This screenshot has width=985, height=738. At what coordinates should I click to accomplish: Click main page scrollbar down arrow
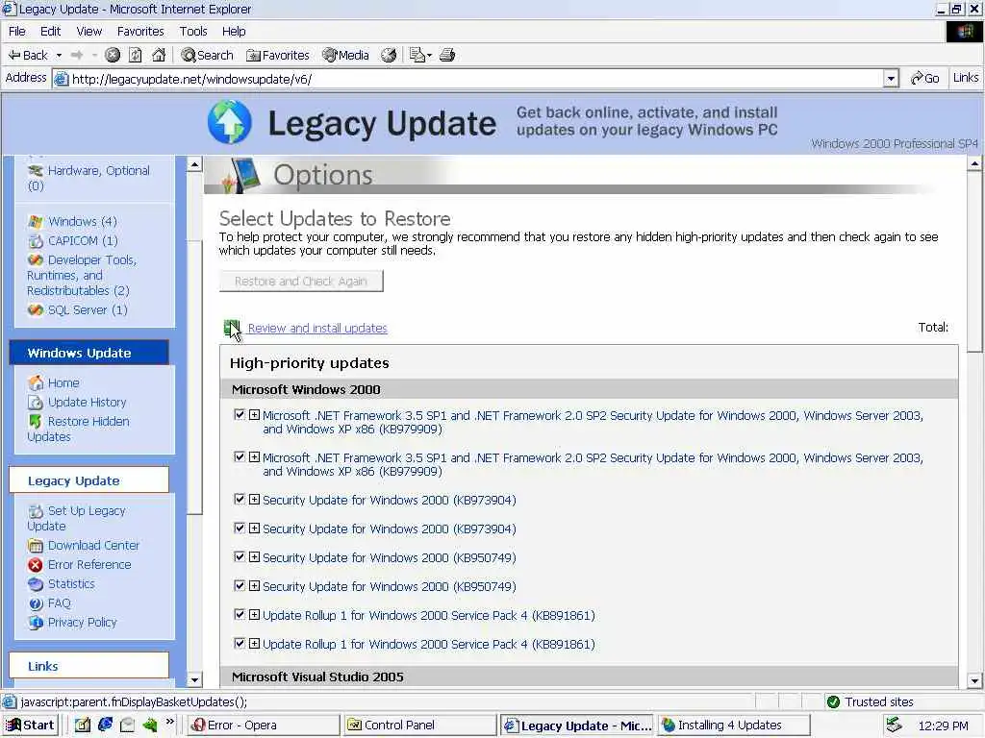[974, 681]
